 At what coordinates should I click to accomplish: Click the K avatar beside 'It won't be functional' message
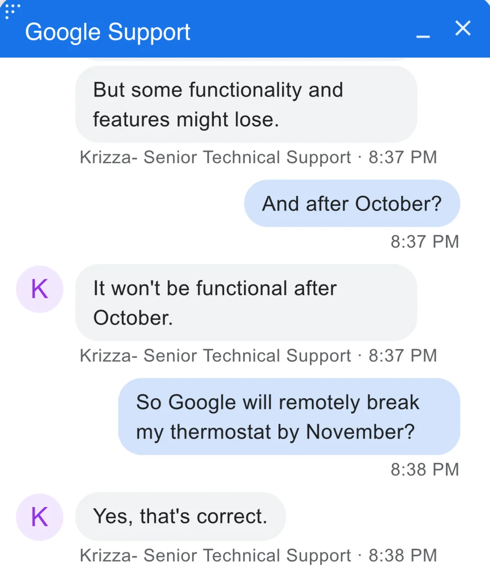(39, 289)
